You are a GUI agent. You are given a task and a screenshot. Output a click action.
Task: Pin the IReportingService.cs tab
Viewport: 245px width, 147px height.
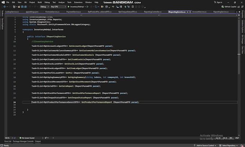(x=187, y=12)
